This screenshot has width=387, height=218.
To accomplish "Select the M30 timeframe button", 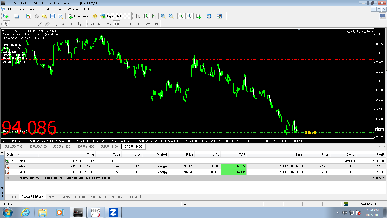I will click(x=116, y=24).
